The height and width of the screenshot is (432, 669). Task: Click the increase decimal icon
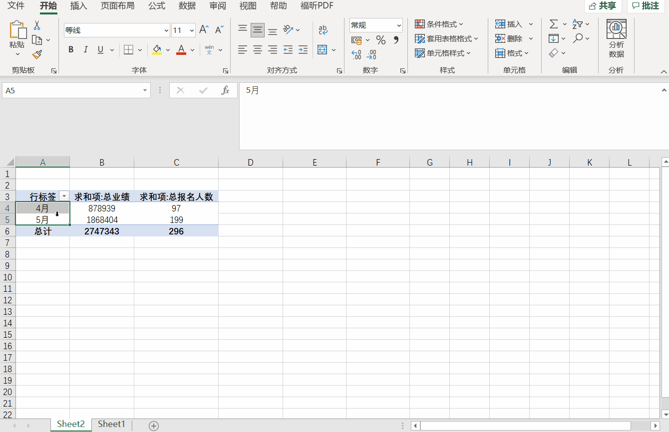coord(356,54)
